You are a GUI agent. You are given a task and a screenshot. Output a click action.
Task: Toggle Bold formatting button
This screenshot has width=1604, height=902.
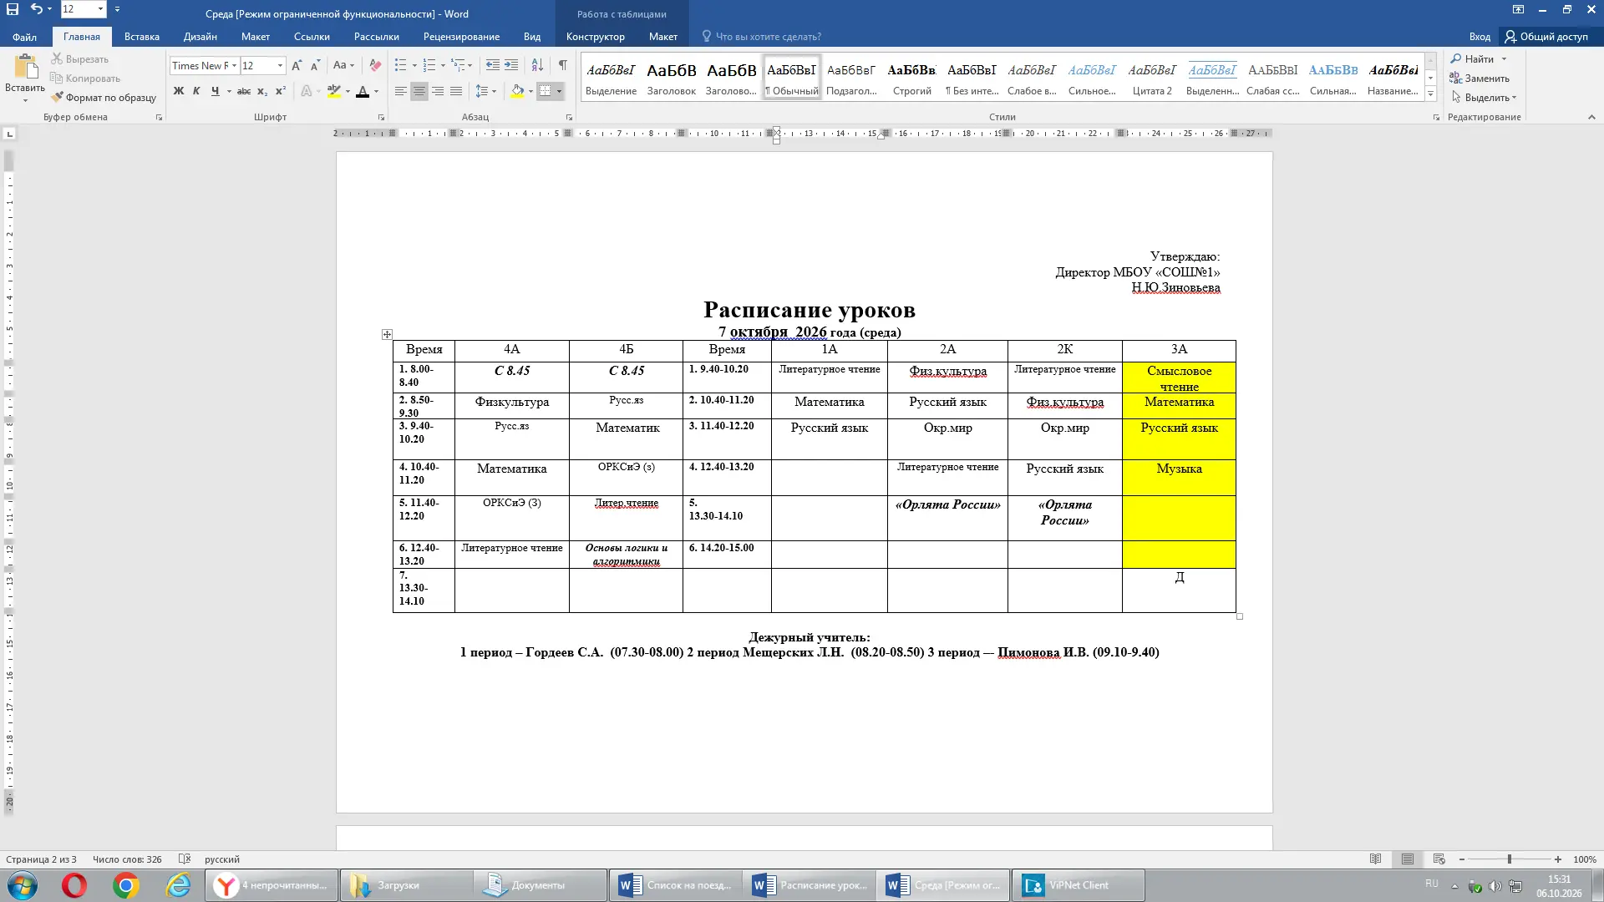click(x=178, y=91)
